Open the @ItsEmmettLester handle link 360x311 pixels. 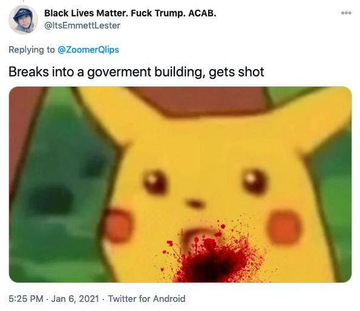click(82, 25)
